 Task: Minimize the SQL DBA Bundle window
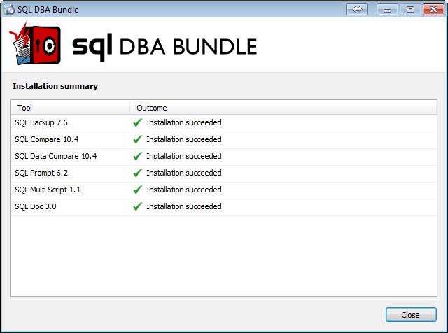[x=387, y=9]
